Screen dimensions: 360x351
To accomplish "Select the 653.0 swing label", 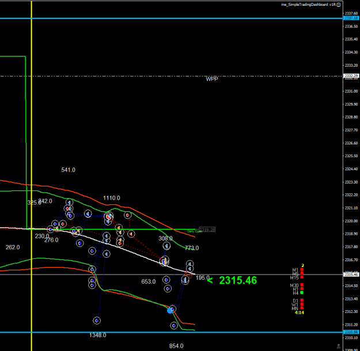I will tap(148, 281).
